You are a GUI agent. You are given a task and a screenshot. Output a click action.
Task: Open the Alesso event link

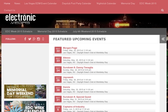point(67,58)
